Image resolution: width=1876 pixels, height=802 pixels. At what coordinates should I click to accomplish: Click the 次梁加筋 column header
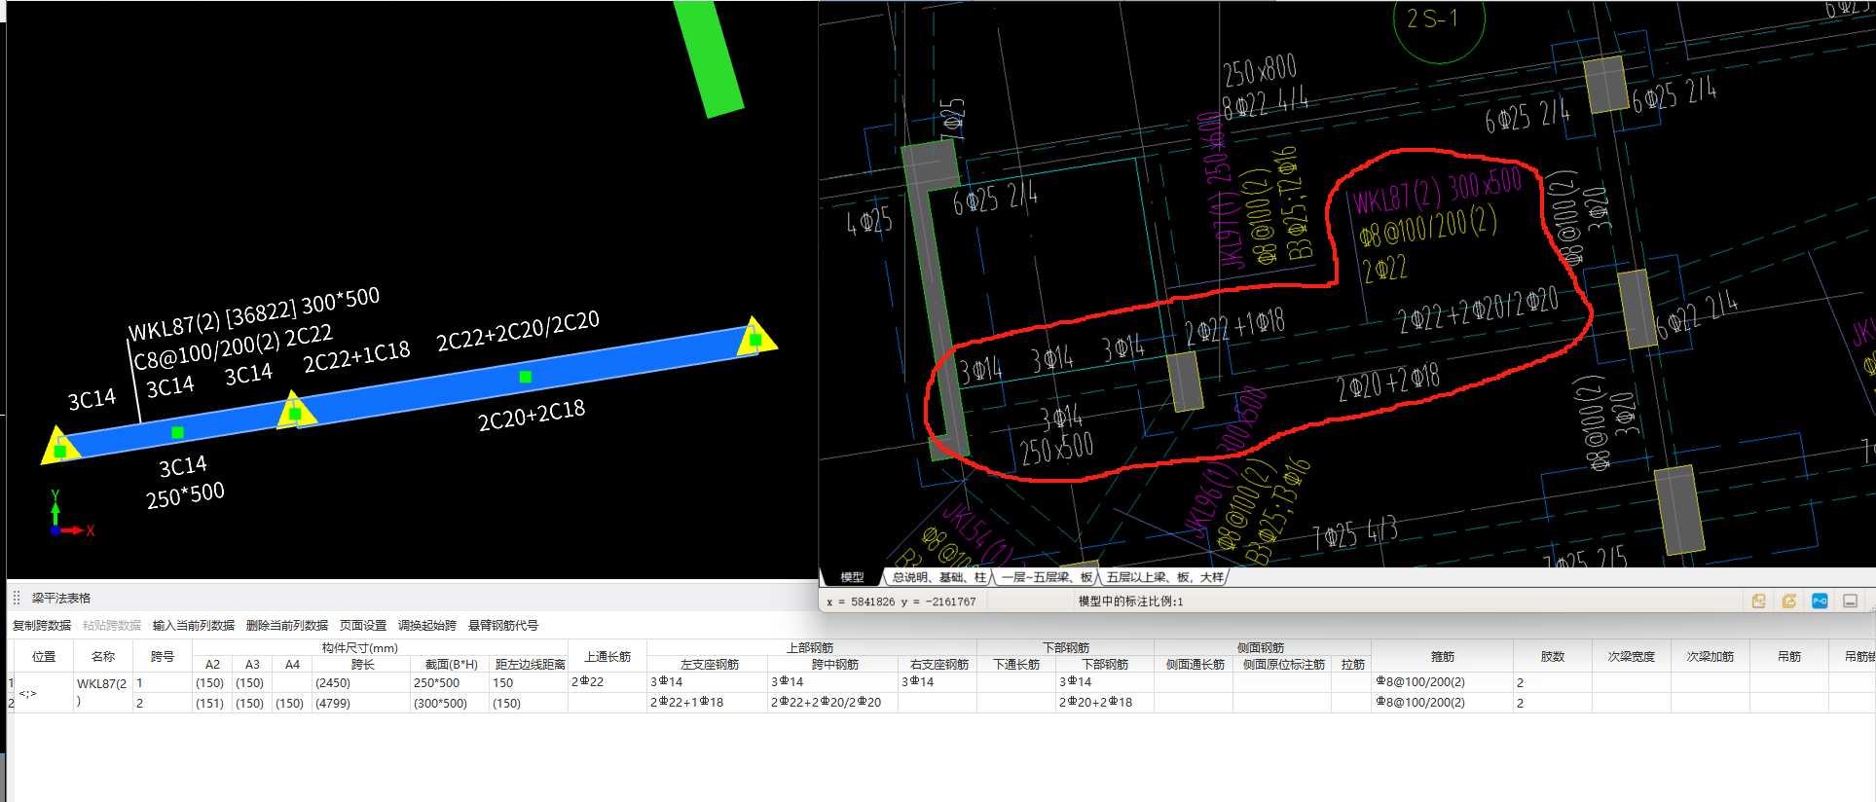click(1710, 656)
